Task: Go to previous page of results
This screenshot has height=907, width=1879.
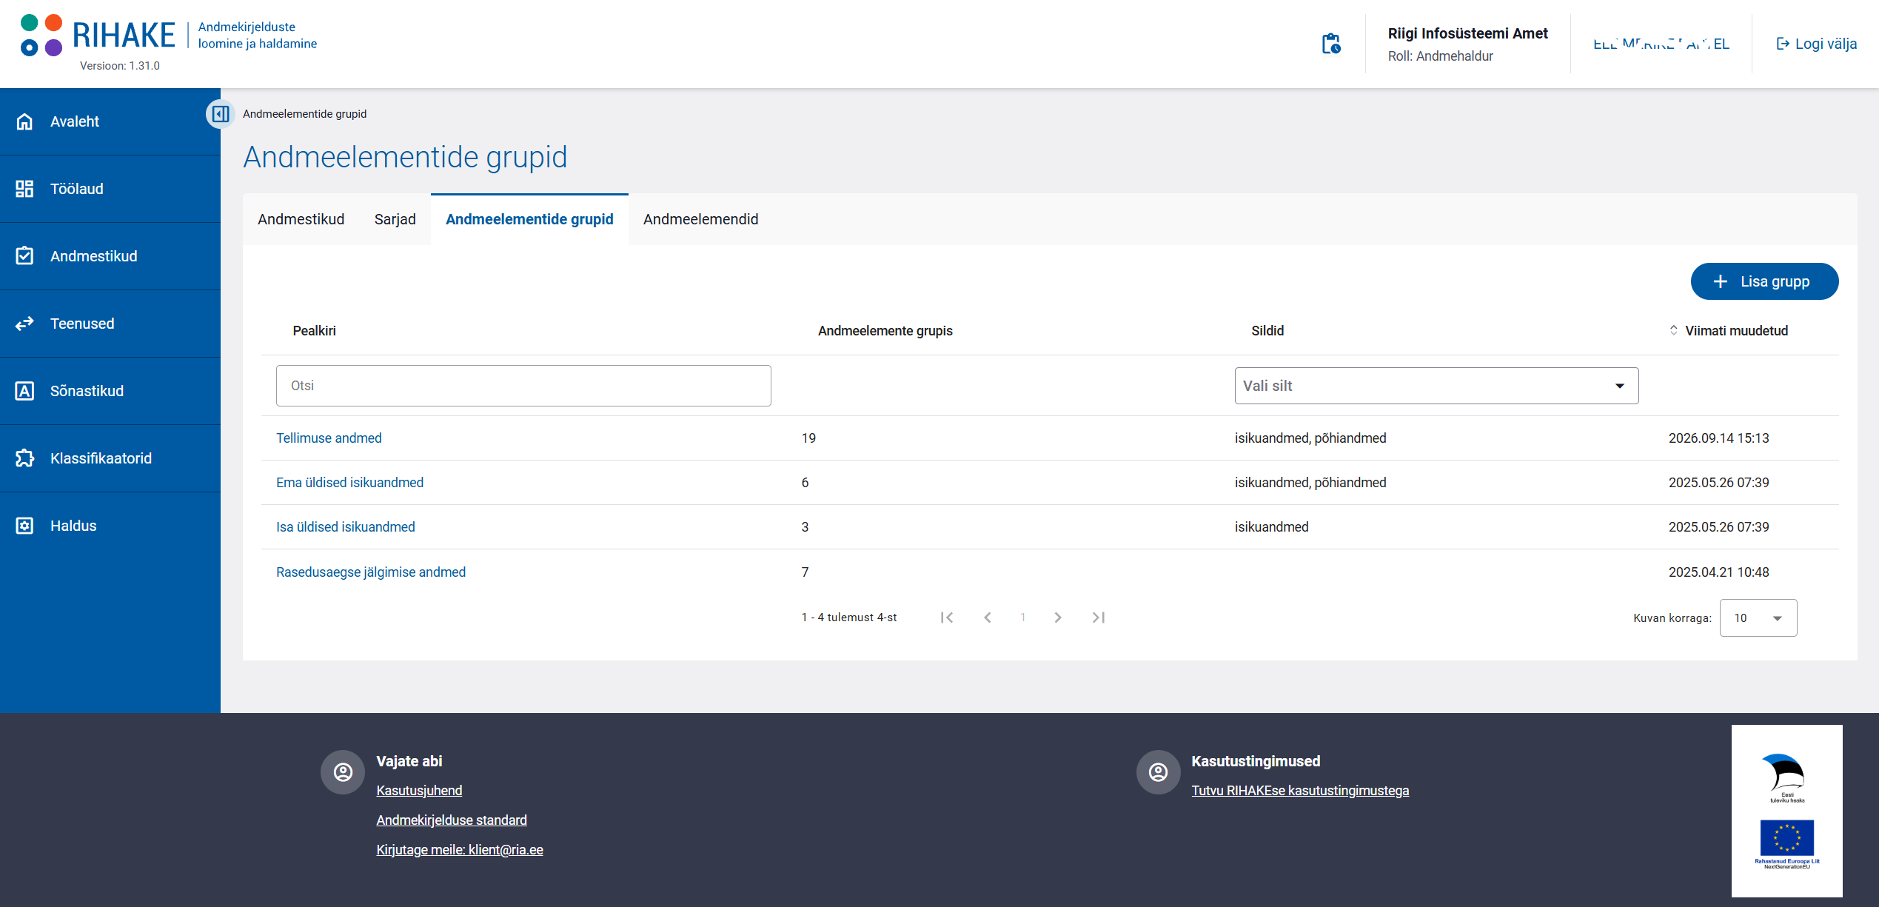Action: (987, 618)
